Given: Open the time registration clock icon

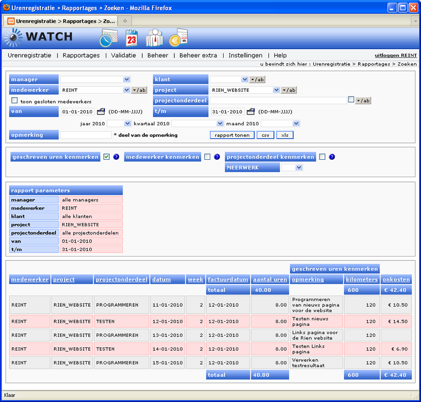Looking at the screenshot, I should 108,38.
